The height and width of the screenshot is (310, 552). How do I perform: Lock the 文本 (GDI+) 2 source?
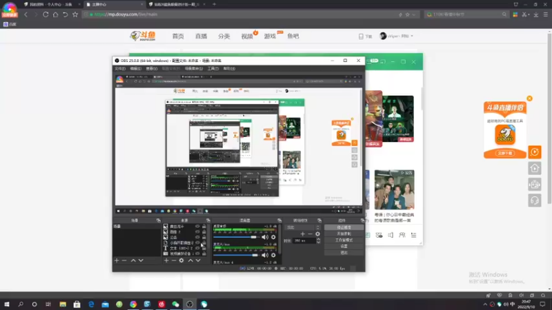pyautogui.click(x=204, y=248)
